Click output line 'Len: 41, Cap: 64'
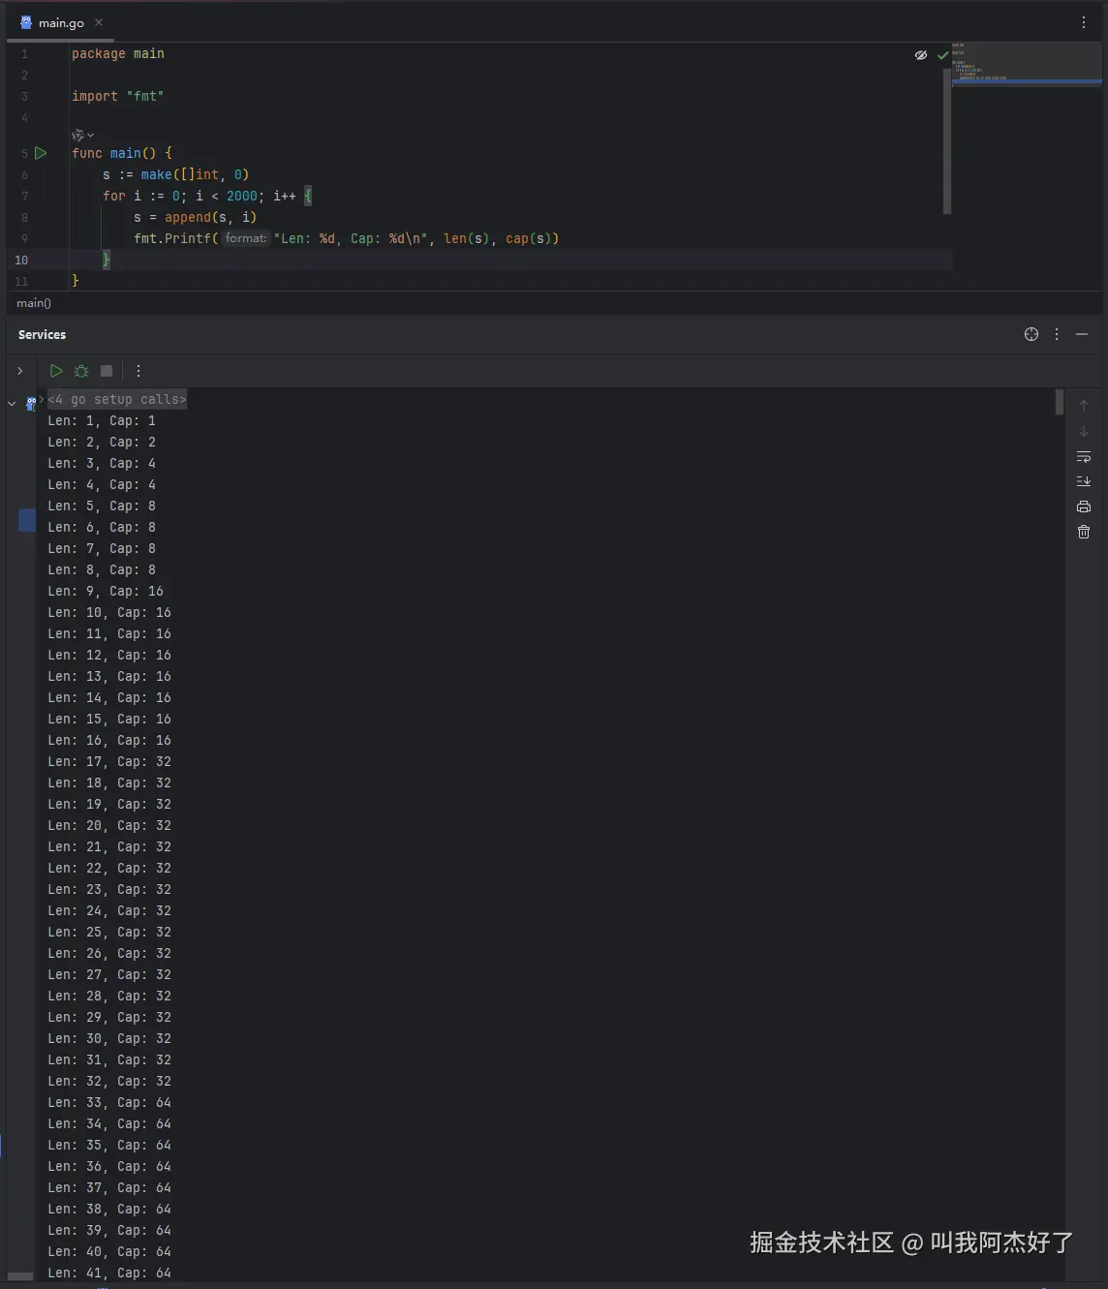This screenshot has width=1108, height=1289. 109,1273
